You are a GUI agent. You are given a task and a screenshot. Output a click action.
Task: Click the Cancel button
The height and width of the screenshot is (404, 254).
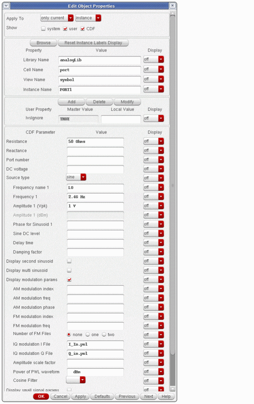tap(60, 396)
